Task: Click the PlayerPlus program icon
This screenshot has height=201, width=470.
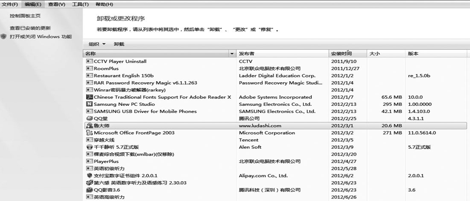Action: point(89,161)
